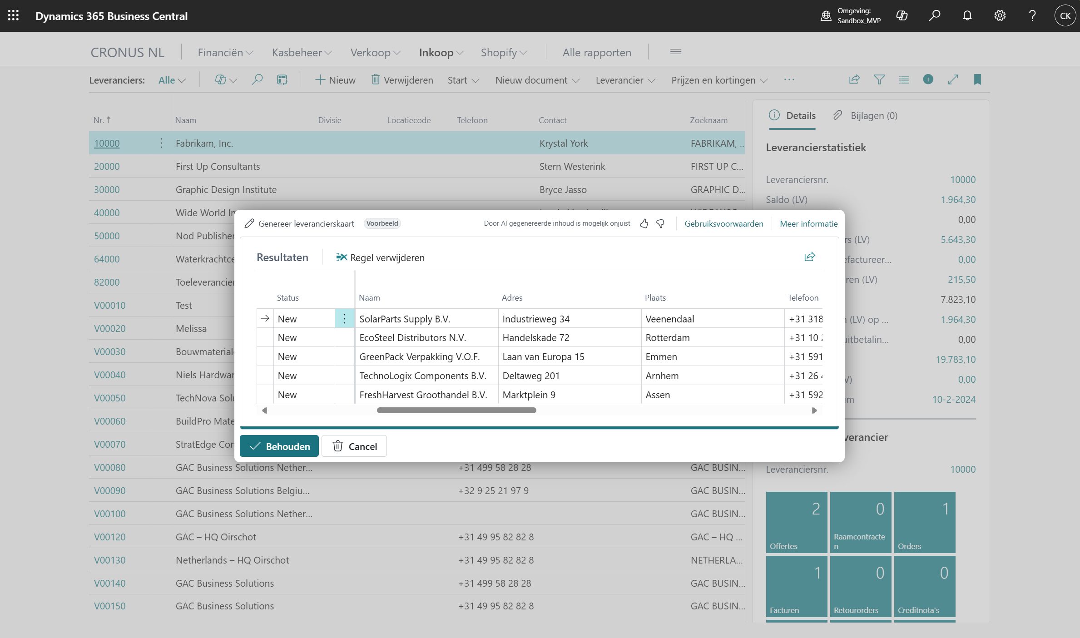Click the notifications bell icon
The width and height of the screenshot is (1080, 638).
click(x=967, y=15)
